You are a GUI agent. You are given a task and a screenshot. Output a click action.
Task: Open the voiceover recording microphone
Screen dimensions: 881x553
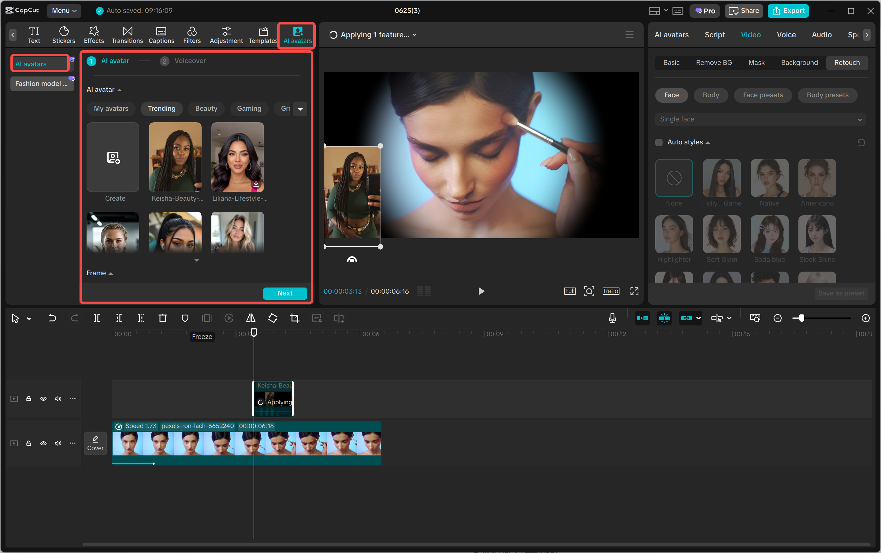pyautogui.click(x=612, y=318)
